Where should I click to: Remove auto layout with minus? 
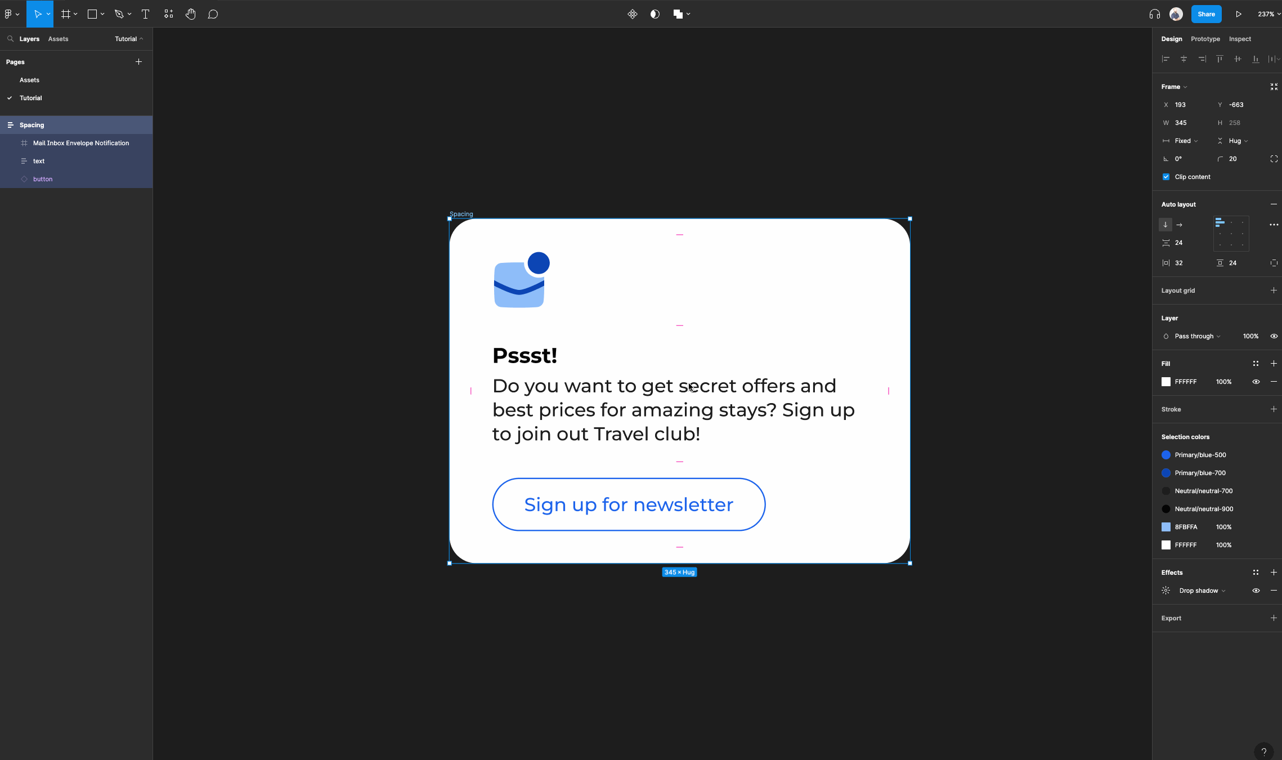1274,204
